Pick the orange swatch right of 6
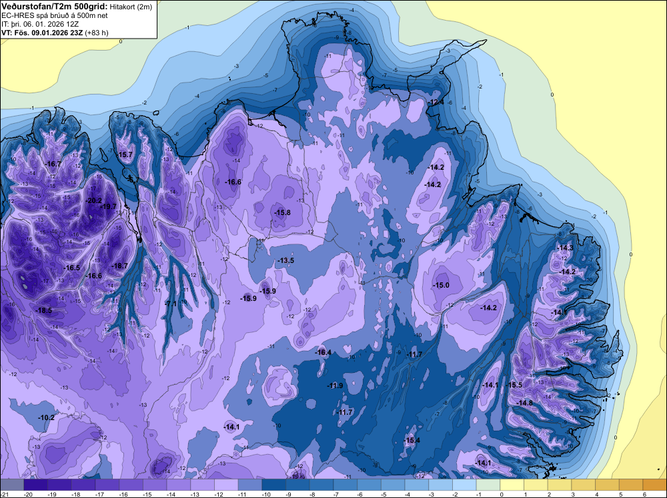 [x=655, y=485]
